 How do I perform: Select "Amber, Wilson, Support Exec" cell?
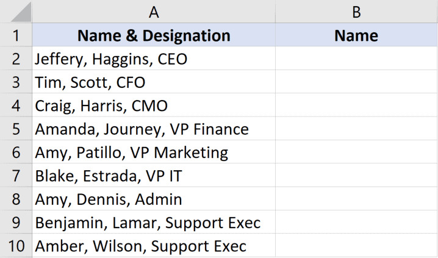coord(154,246)
